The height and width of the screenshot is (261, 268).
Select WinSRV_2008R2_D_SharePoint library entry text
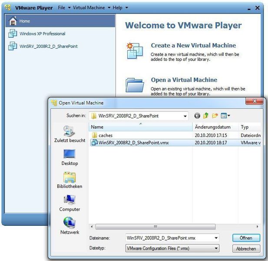(49, 46)
